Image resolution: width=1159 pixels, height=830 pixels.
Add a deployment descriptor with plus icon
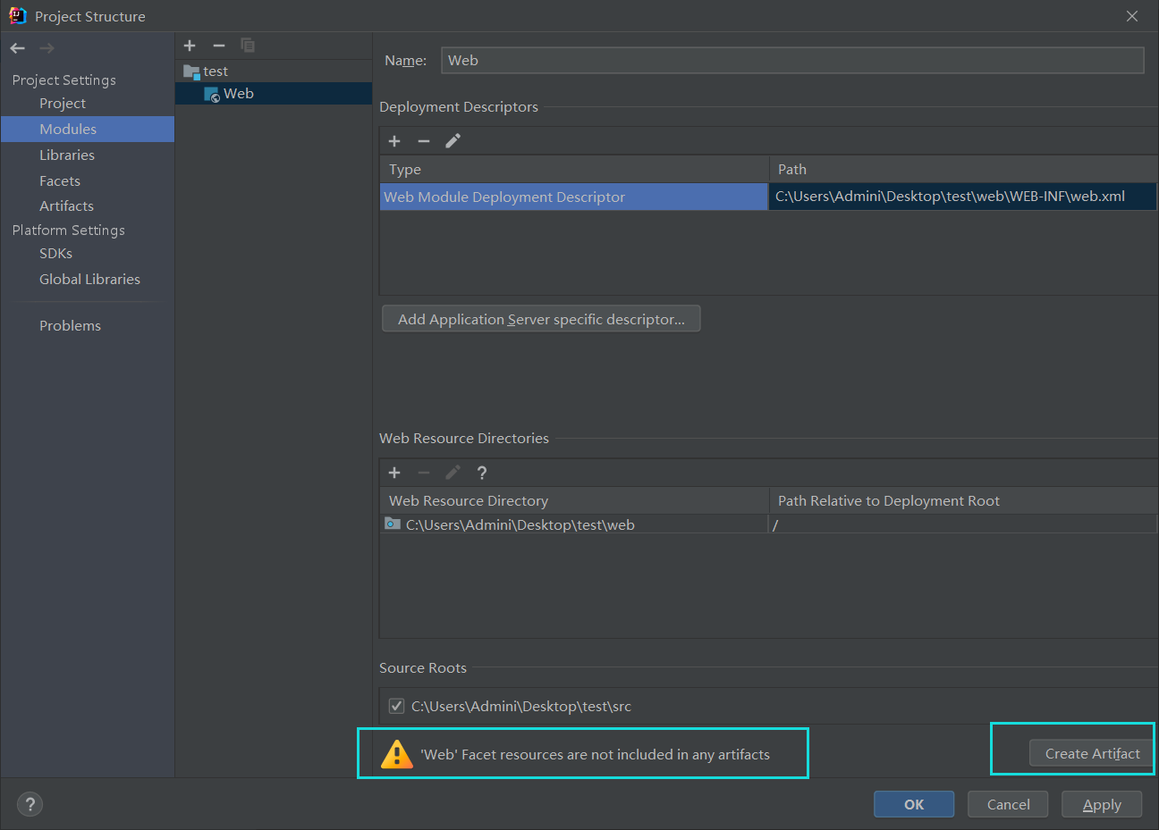(x=394, y=141)
